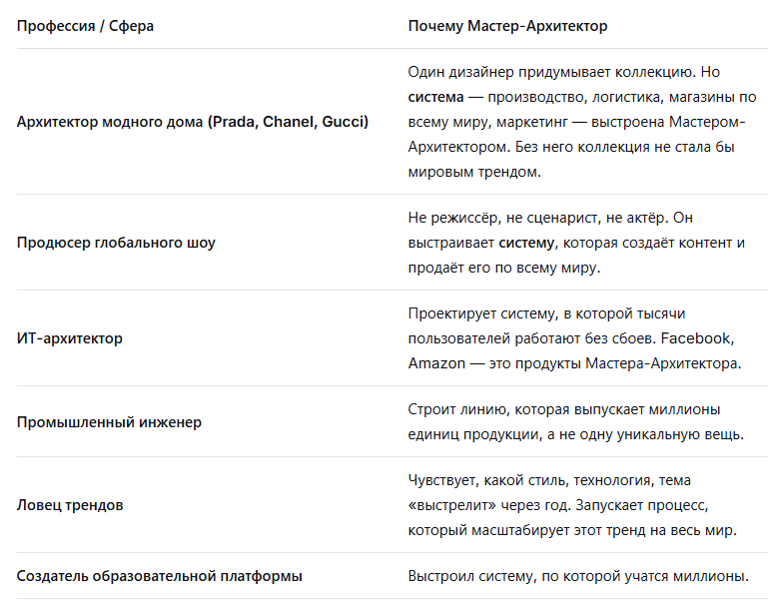Viewport: 782px width, 606px height.
Task: Click bold word 'систему' in producer description
Action: [526, 243]
